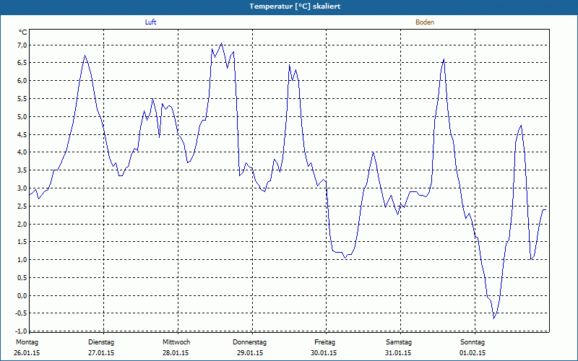
Task: Click the 31.01.15 date label
Action: tap(398, 353)
